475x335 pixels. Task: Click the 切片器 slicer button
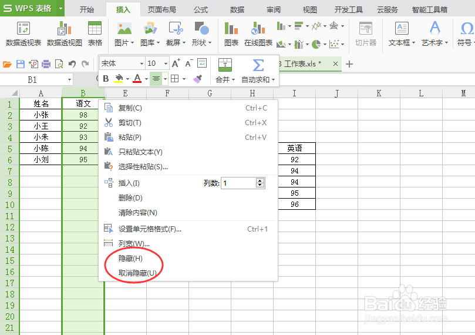click(x=366, y=33)
